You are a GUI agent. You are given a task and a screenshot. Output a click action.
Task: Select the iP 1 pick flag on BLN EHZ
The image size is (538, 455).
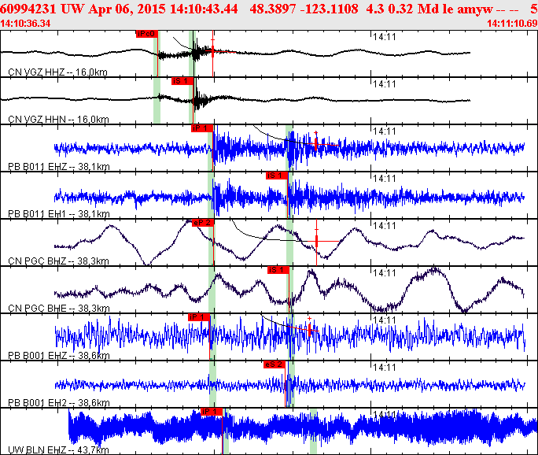(212, 412)
